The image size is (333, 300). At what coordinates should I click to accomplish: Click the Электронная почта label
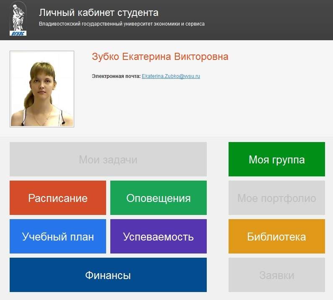pos(116,76)
